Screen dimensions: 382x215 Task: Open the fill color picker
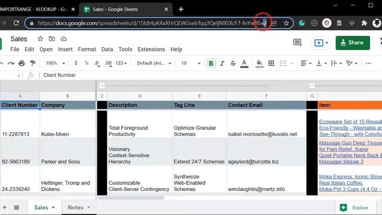(x=260, y=63)
